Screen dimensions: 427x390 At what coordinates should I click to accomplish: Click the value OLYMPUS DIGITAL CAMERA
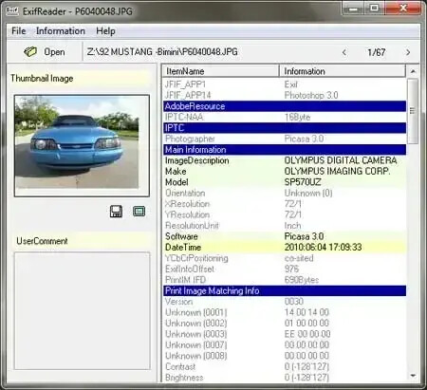point(341,160)
